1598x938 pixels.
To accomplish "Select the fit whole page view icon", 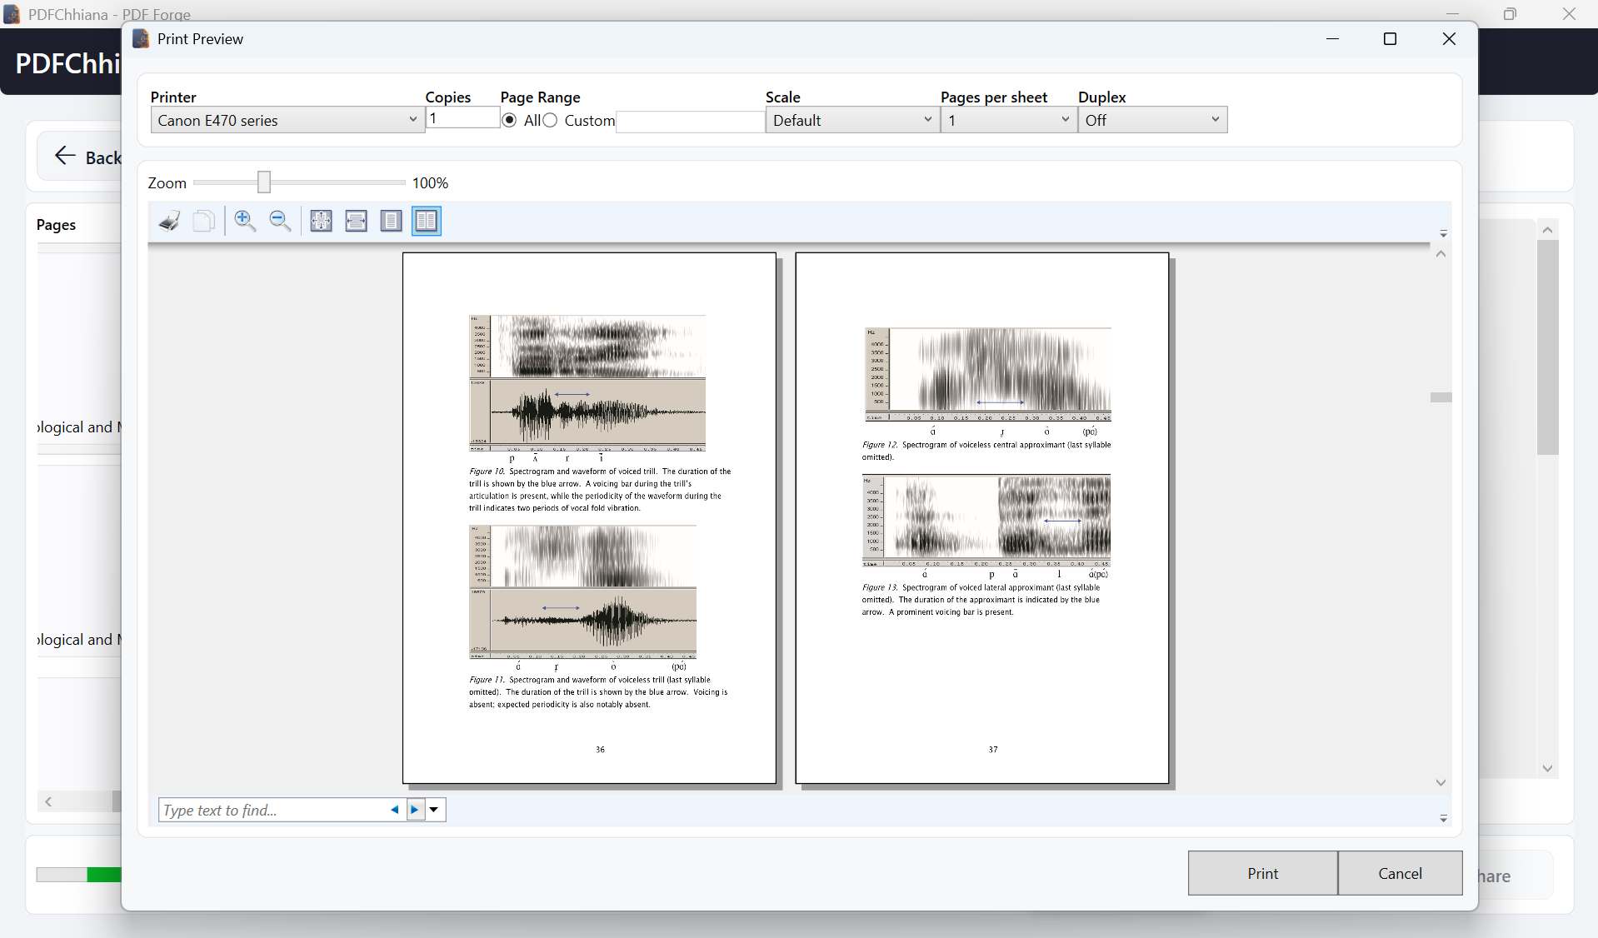I will point(321,221).
